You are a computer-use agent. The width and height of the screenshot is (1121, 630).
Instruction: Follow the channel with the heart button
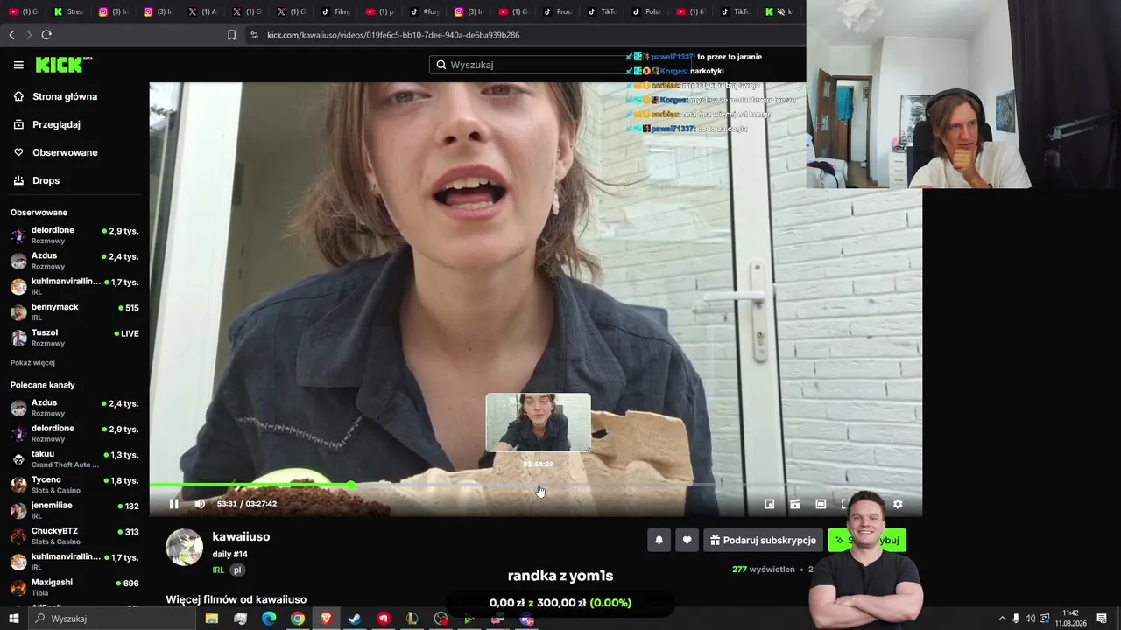pos(687,540)
